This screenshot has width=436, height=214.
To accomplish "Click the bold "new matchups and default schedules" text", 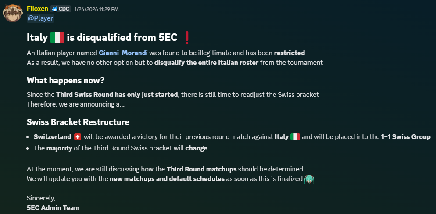I will (x=167, y=179).
